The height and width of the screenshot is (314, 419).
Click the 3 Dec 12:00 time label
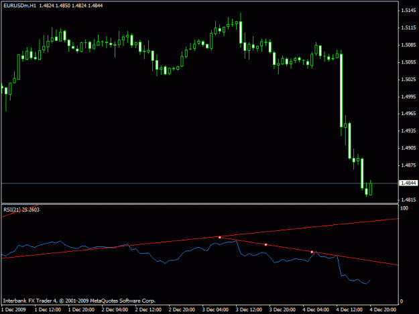[249, 309]
